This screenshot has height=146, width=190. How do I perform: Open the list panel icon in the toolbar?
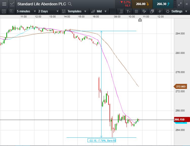4,11
